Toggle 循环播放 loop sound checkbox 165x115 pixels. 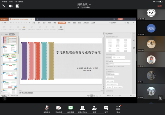point(107,66)
